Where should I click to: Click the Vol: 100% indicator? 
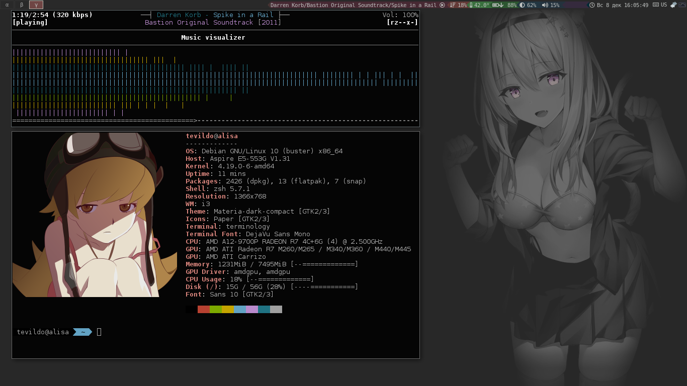(x=400, y=15)
